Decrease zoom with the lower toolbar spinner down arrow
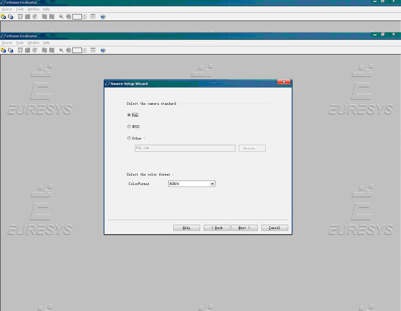401x311 pixels. pyautogui.click(x=85, y=52)
